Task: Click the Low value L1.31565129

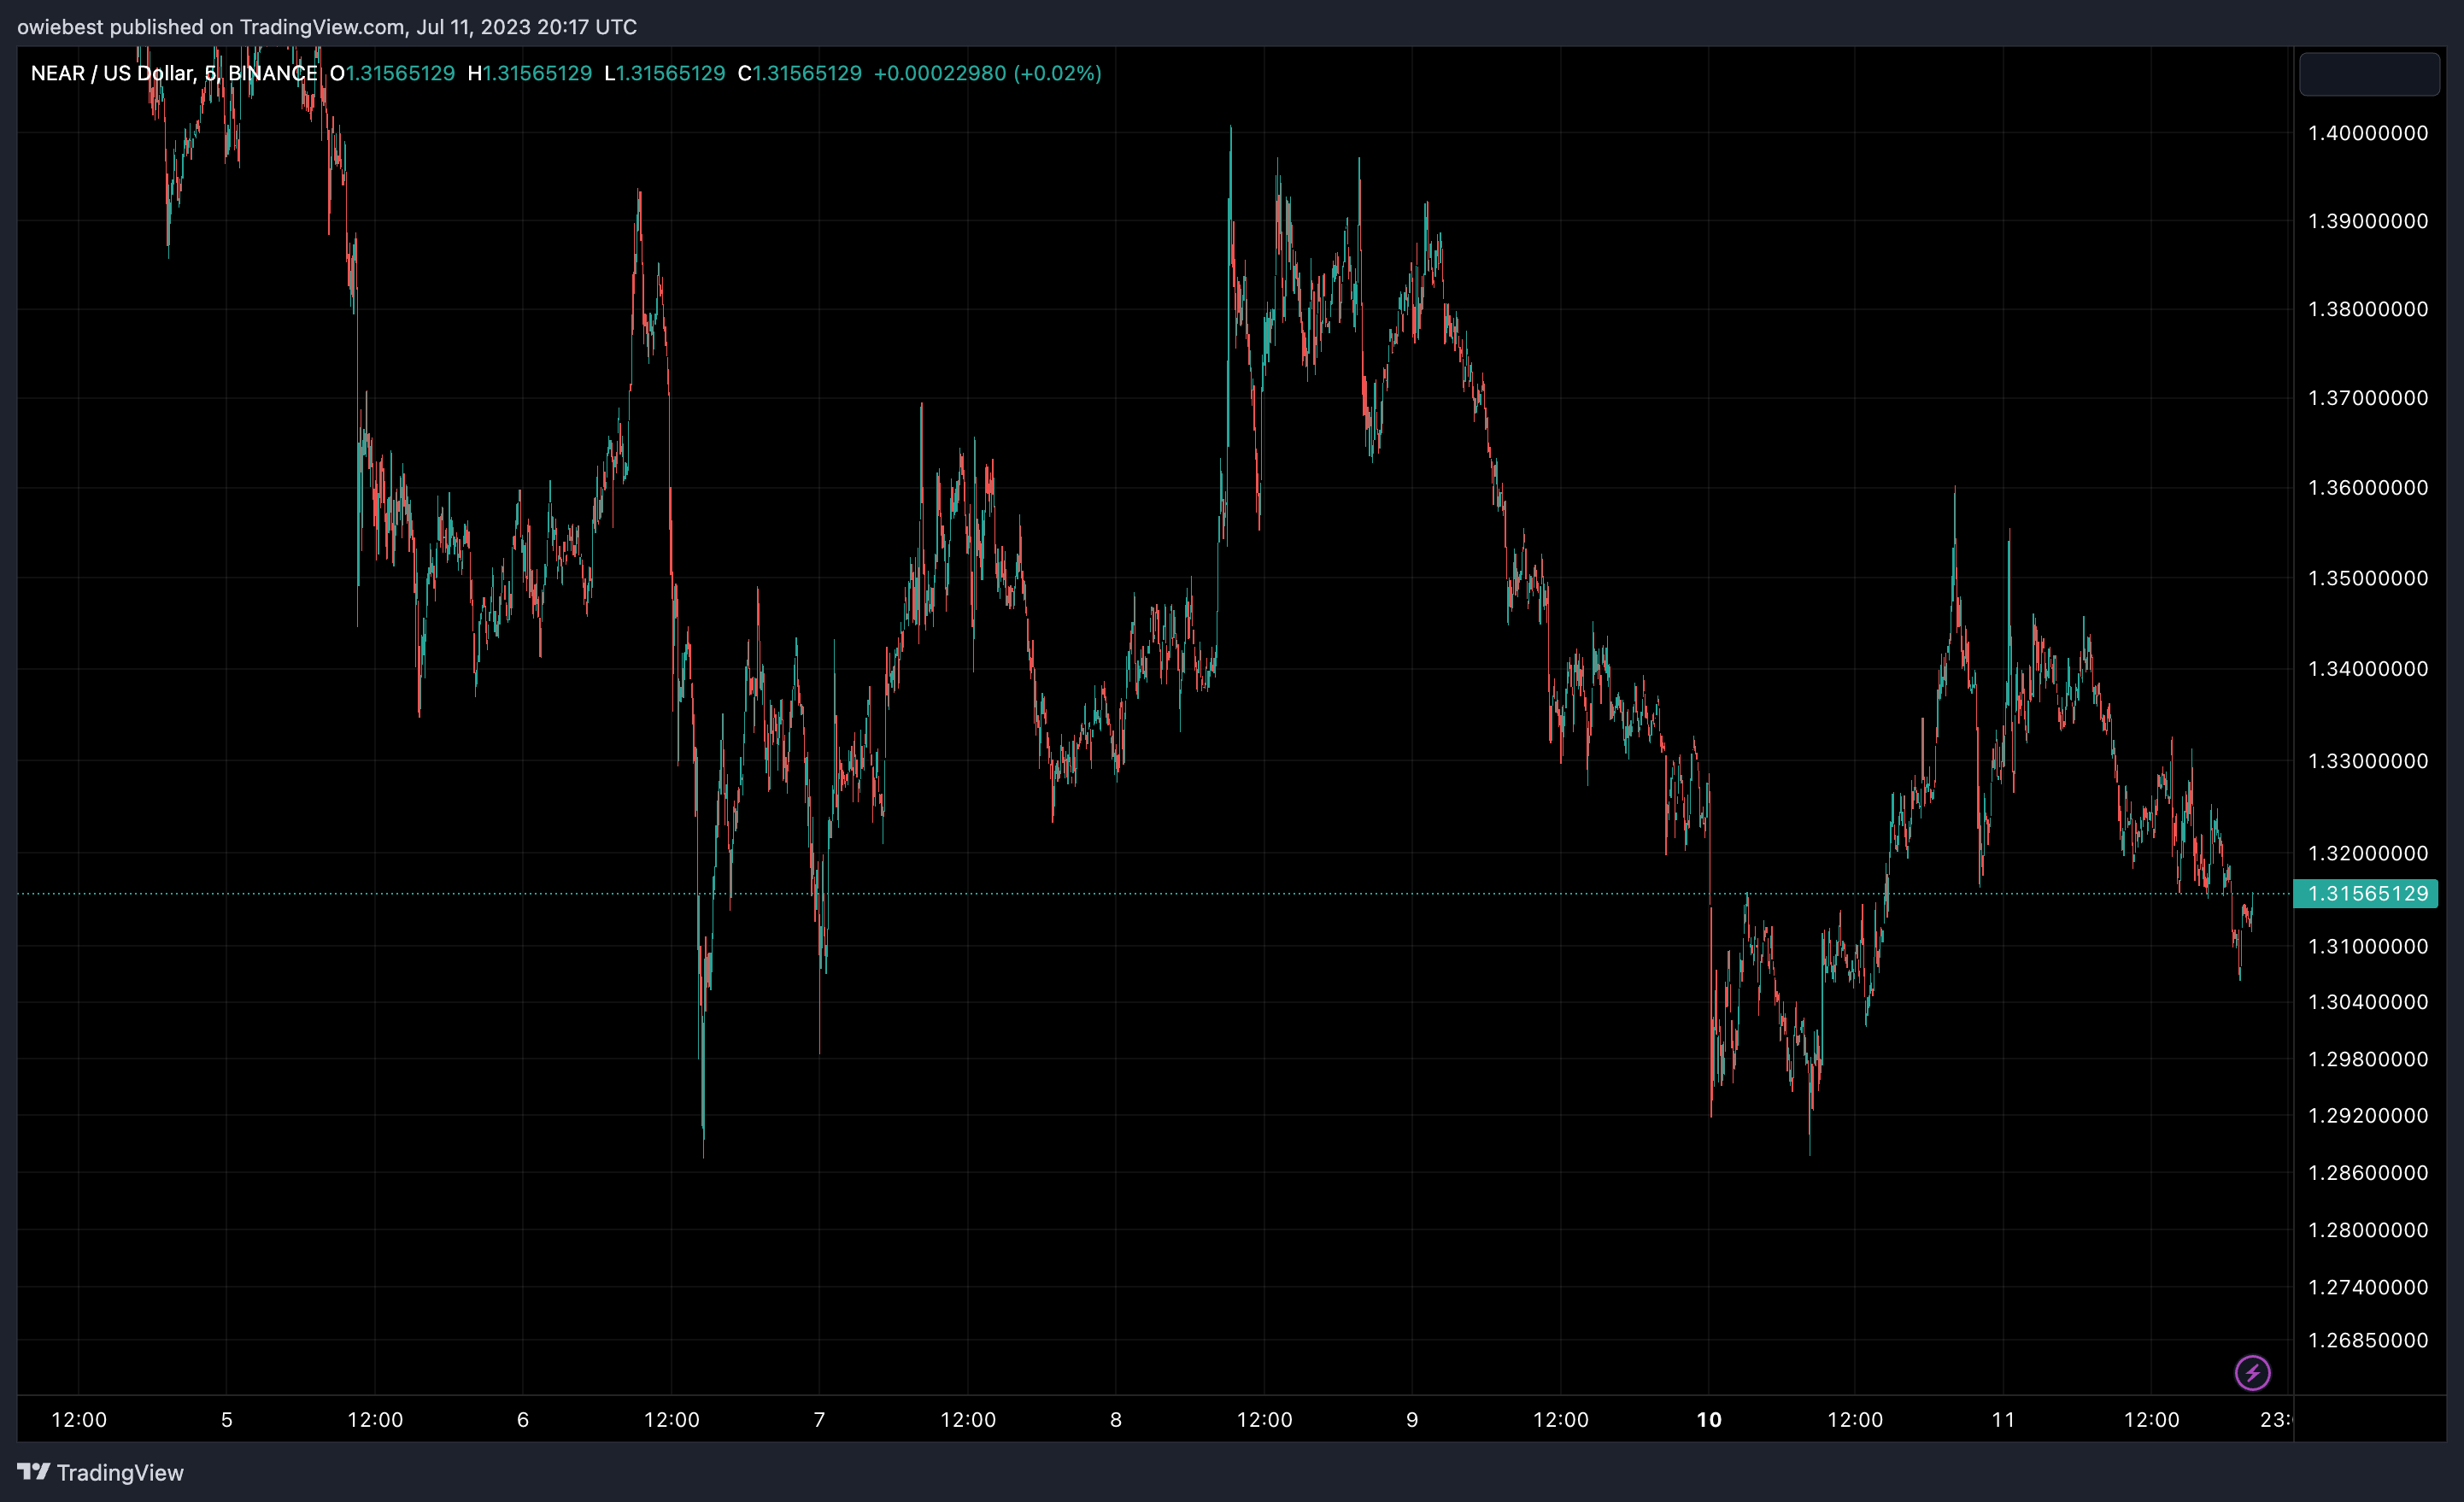Action: click(x=665, y=73)
